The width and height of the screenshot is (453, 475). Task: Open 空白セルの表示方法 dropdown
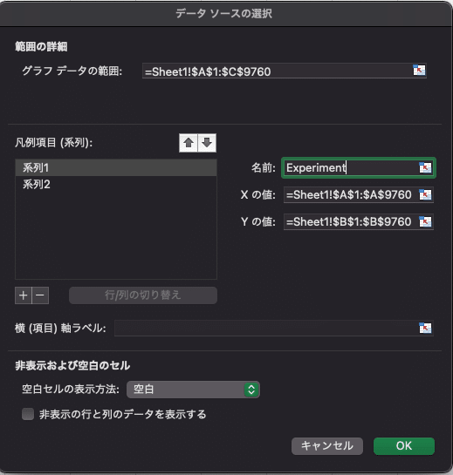click(193, 390)
